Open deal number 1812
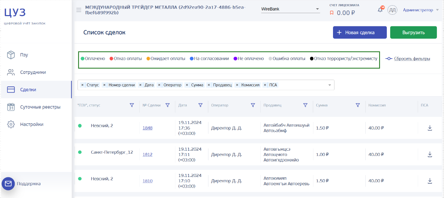 tap(147, 154)
